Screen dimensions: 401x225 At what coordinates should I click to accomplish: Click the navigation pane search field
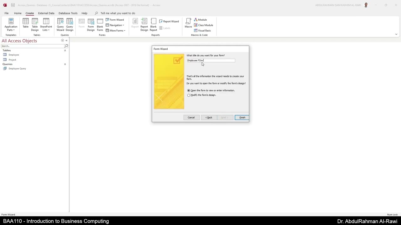pos(33,46)
